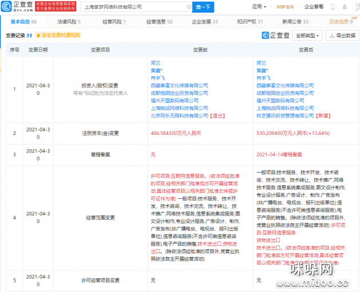Switch to 经营信息 tab

pos(159,22)
